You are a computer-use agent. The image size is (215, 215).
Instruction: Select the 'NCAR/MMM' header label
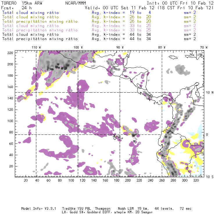tap(76, 3)
